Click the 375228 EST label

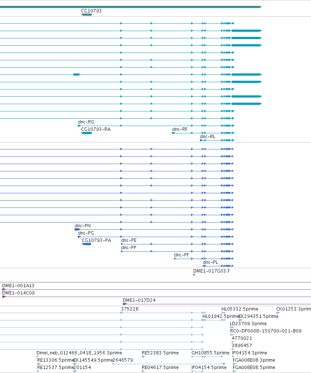pyautogui.click(x=130, y=309)
